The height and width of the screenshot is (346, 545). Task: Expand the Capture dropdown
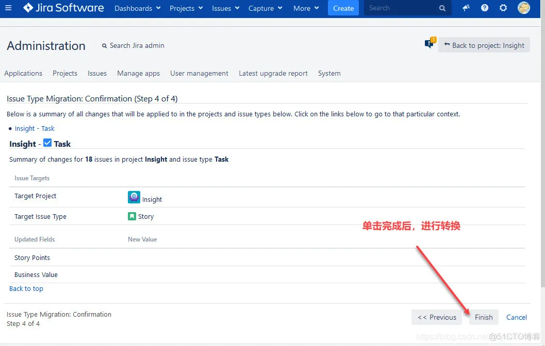[x=265, y=8]
